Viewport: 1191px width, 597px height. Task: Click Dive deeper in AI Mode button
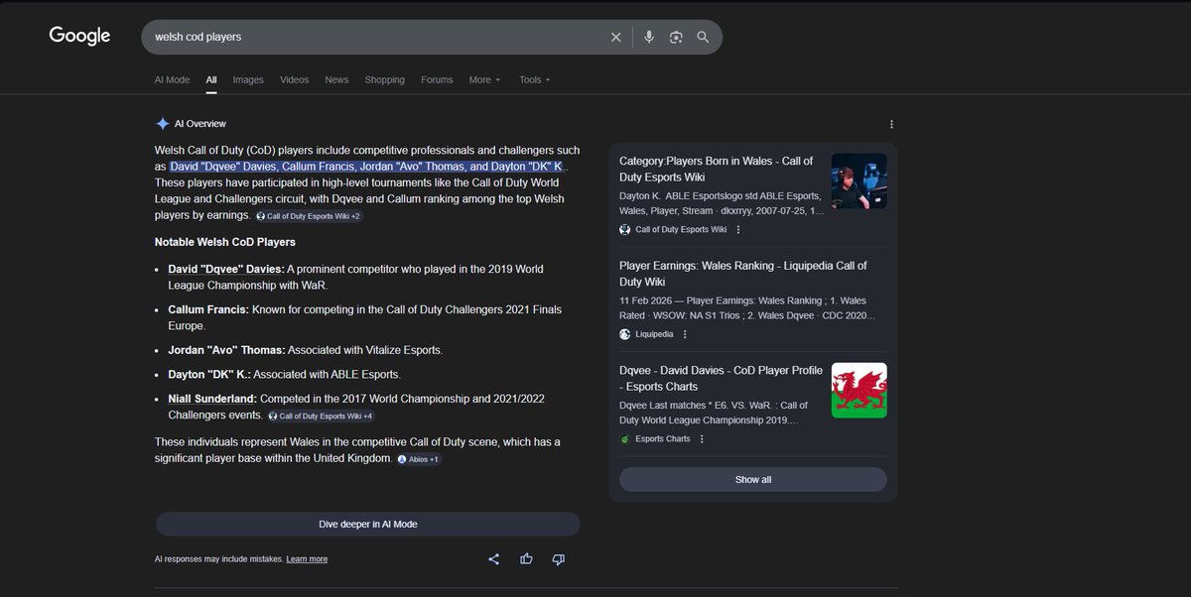367,524
